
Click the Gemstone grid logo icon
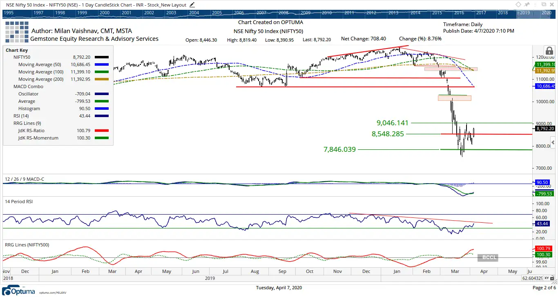pos(16,32)
